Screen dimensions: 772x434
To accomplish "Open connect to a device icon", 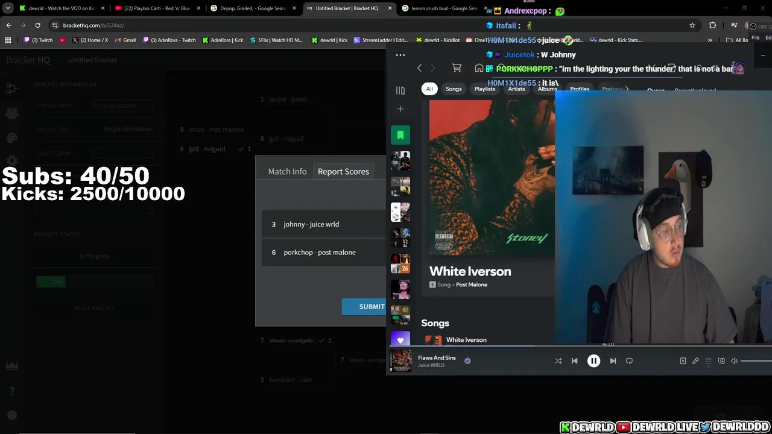I will [721, 360].
